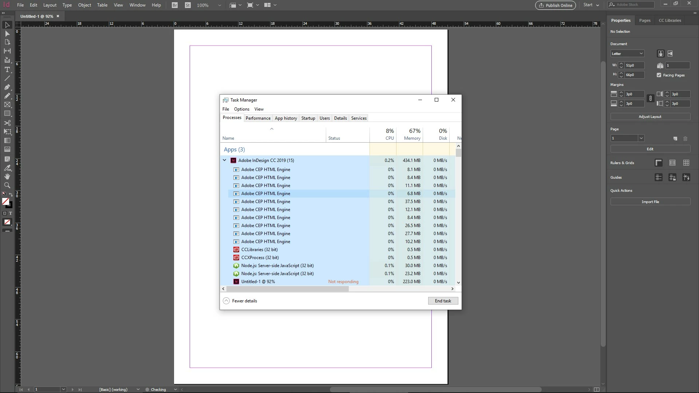Select the Type tool in toolbar

coord(7,70)
